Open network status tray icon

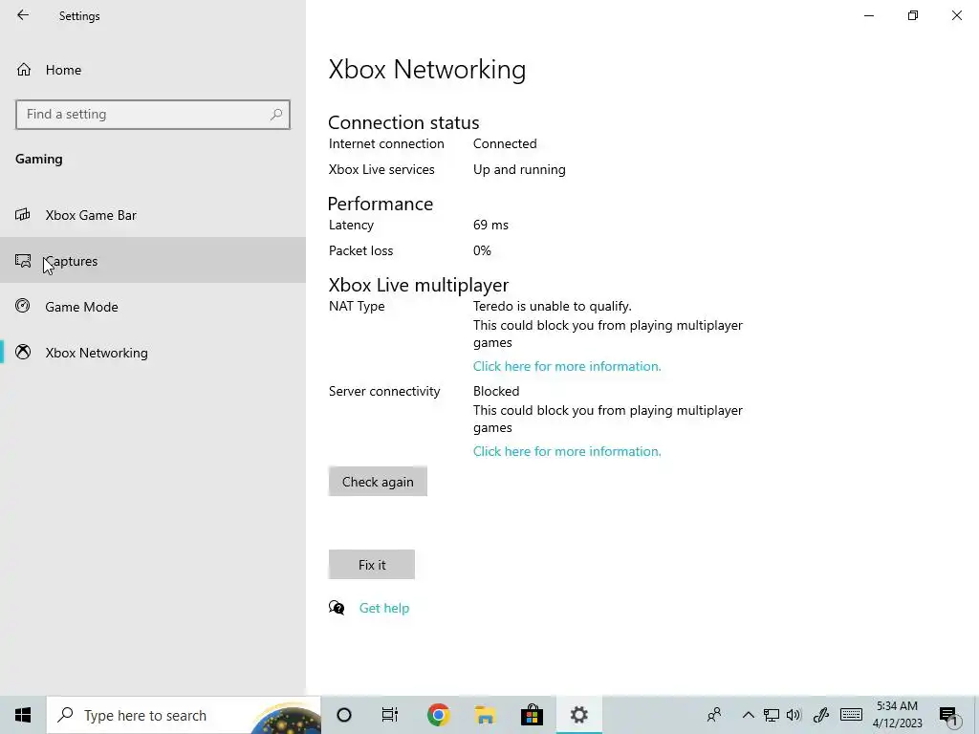click(772, 715)
